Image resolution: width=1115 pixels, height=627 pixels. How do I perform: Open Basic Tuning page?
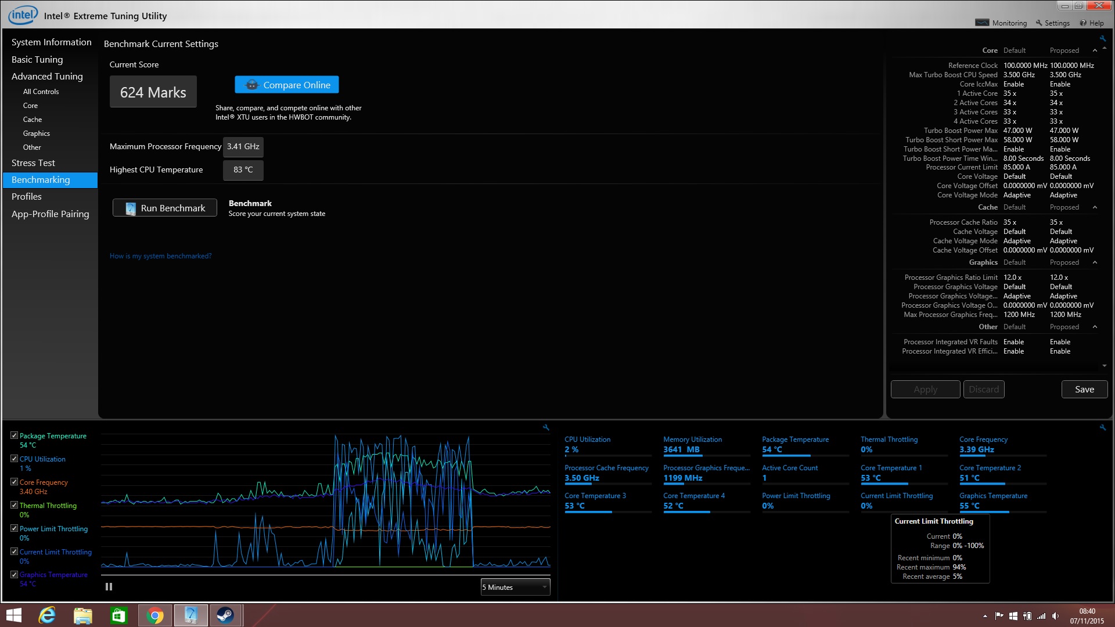tap(37, 59)
